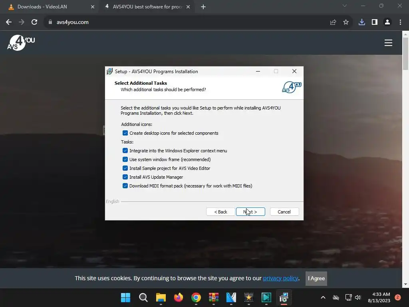Screen dimensions: 409x307
Task: Cancel the AVS4YOU installation
Action: pos(284,212)
